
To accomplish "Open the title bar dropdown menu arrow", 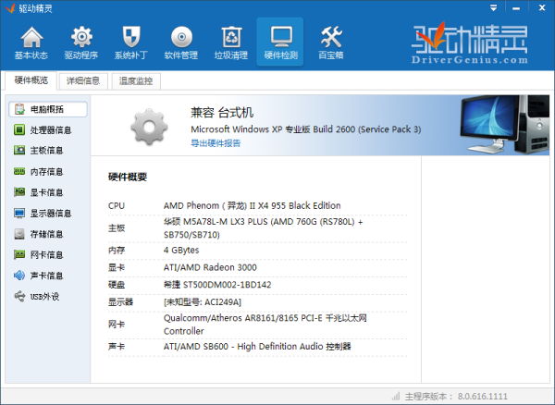I will [493, 7].
